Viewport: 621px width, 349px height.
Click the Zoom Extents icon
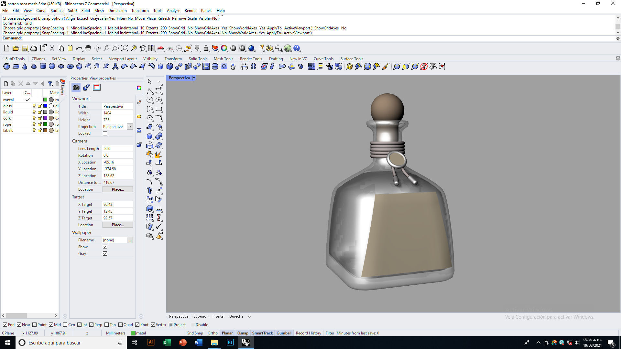(x=125, y=48)
